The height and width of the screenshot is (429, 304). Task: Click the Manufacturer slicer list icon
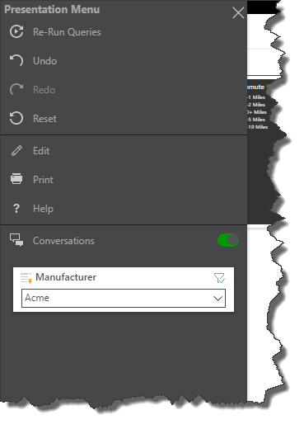click(x=26, y=278)
